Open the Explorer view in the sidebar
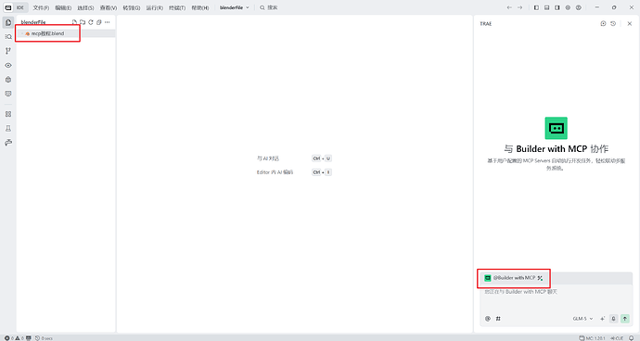The height and width of the screenshot is (341, 640). [x=8, y=22]
